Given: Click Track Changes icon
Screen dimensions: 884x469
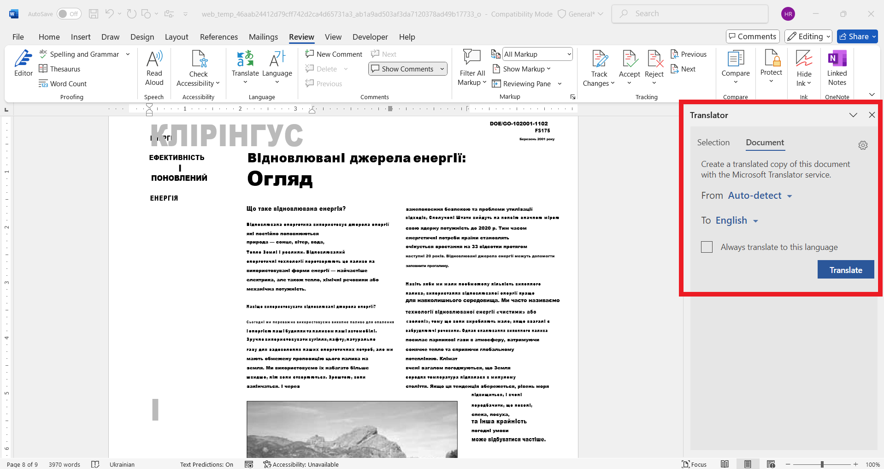Looking at the screenshot, I should 599,59.
